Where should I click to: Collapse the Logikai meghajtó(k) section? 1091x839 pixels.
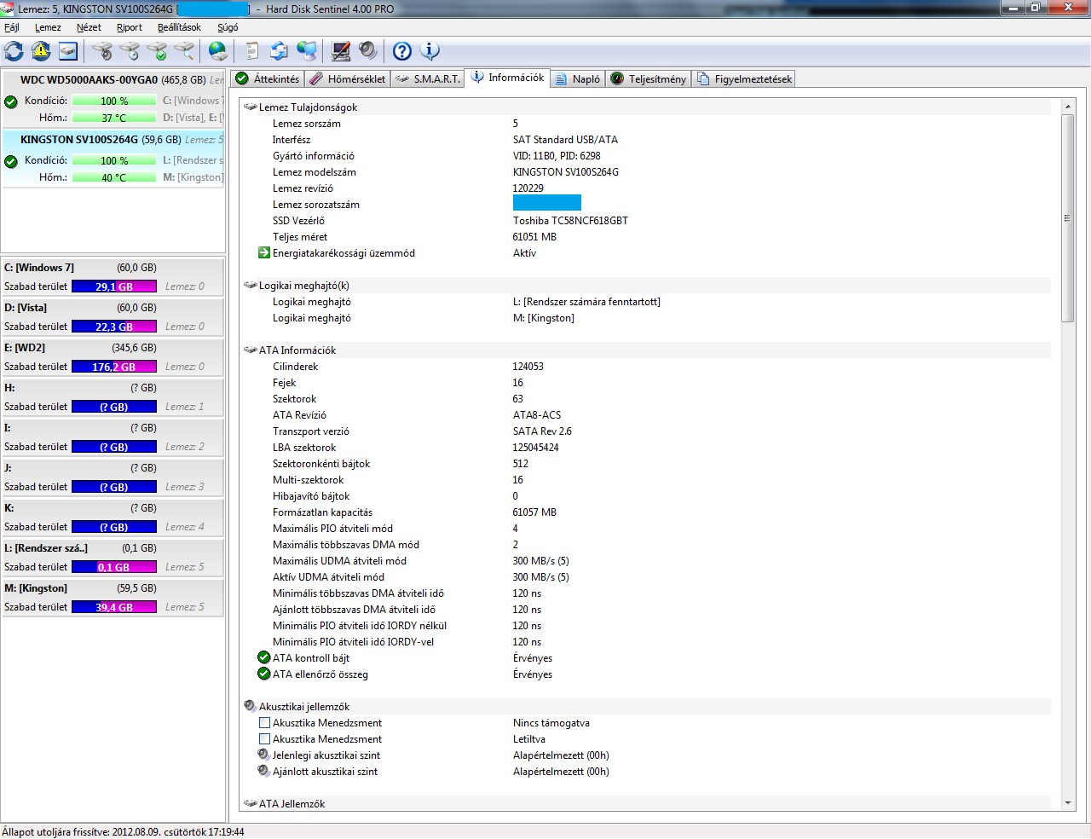tap(251, 286)
